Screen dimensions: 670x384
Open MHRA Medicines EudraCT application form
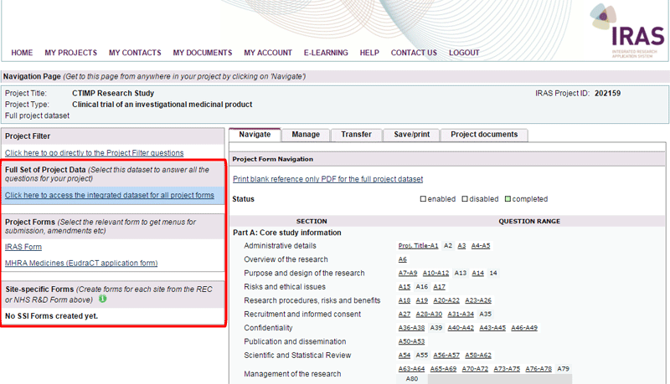[81, 263]
